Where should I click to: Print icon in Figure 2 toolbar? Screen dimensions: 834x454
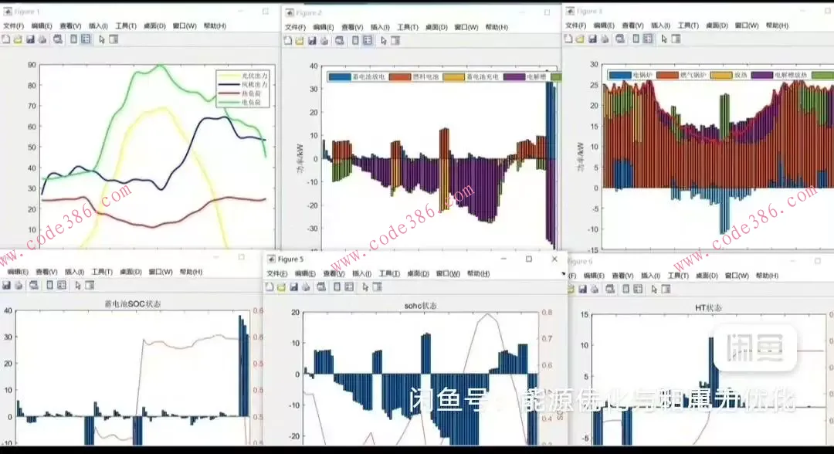click(324, 40)
